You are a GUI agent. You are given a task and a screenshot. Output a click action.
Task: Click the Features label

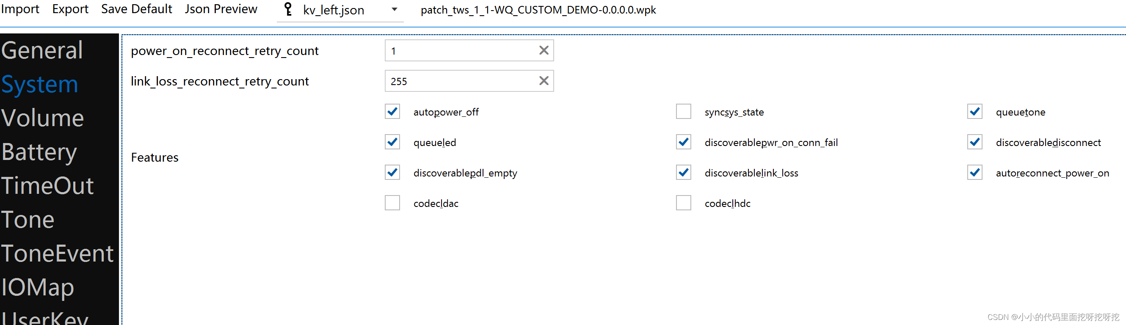pos(155,157)
